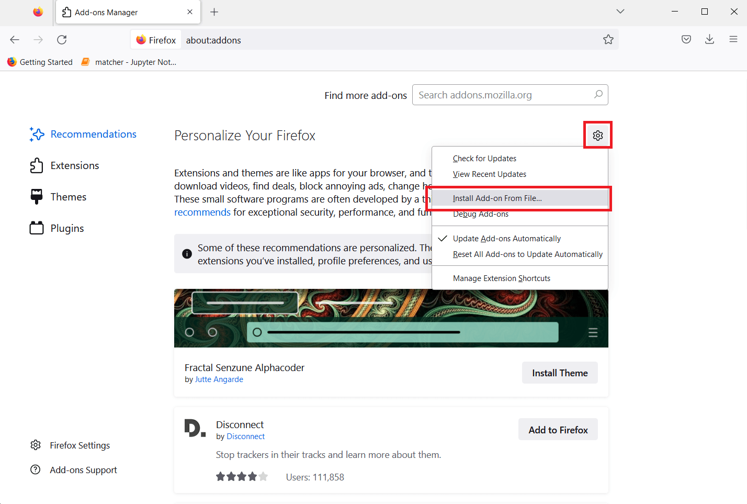Click Add-ons Support help icon

point(36,469)
